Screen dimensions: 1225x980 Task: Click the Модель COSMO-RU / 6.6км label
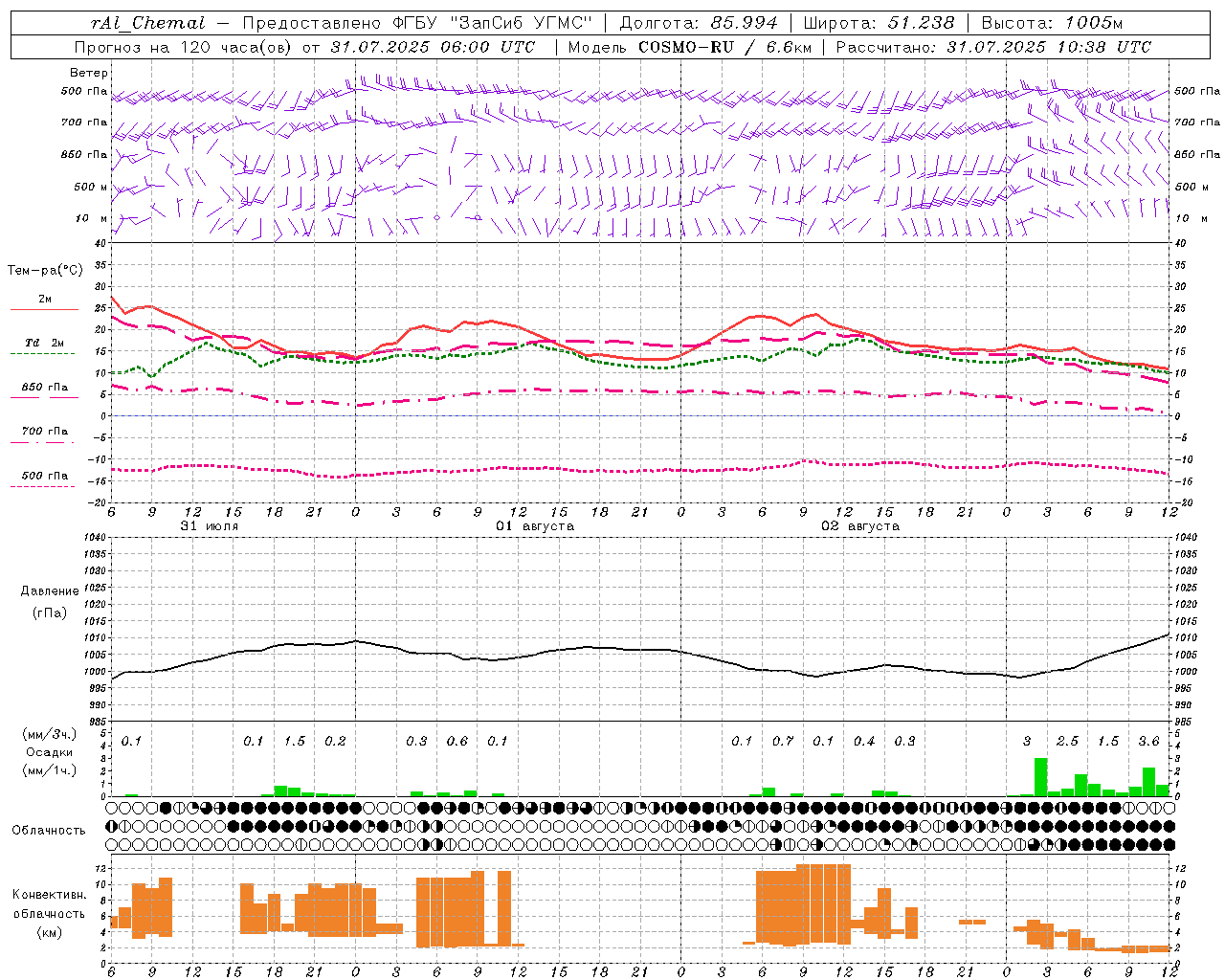click(690, 47)
